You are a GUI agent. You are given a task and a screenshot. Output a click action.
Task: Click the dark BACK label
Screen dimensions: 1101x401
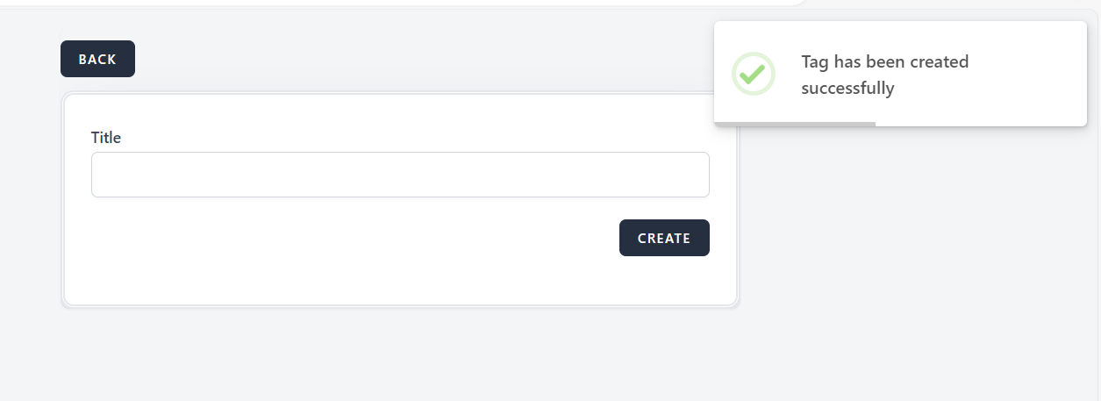(x=97, y=60)
